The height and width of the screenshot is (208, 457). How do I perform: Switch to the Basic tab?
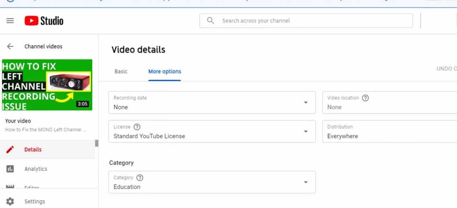[x=121, y=71]
